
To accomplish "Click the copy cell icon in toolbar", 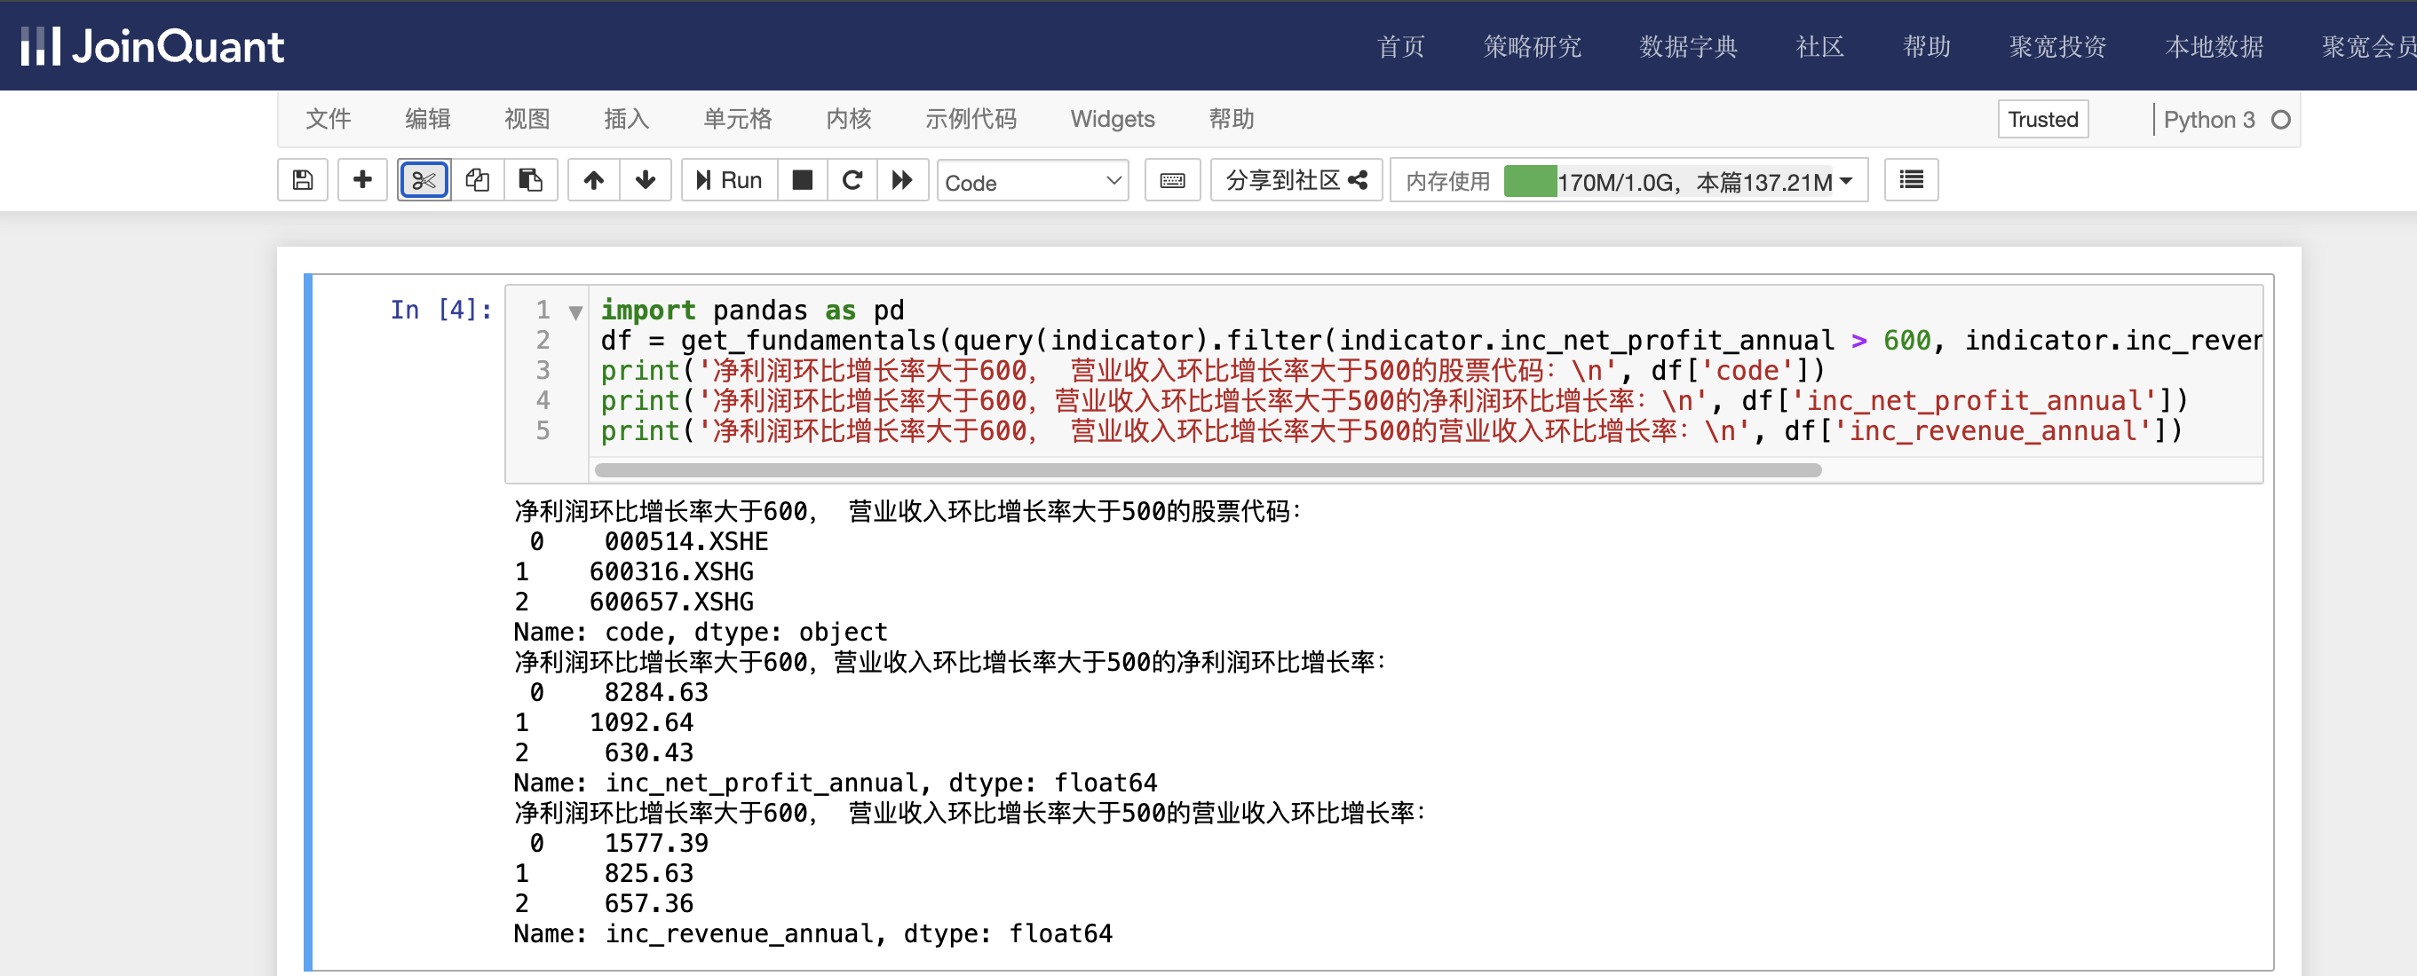I will tap(479, 182).
